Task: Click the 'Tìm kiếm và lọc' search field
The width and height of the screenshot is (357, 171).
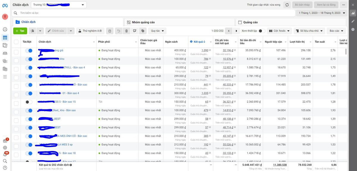Action: click(x=153, y=13)
